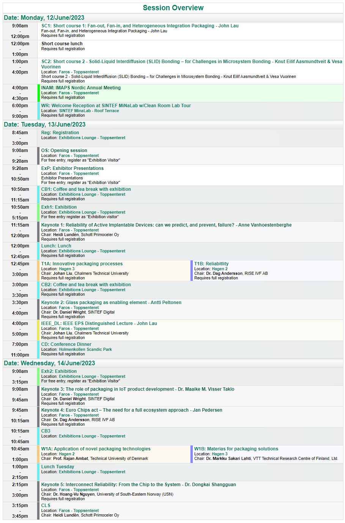The image size is (345, 523).
Task: Click chair 'Johan Liu' in the T1A row
Action: point(63,273)
